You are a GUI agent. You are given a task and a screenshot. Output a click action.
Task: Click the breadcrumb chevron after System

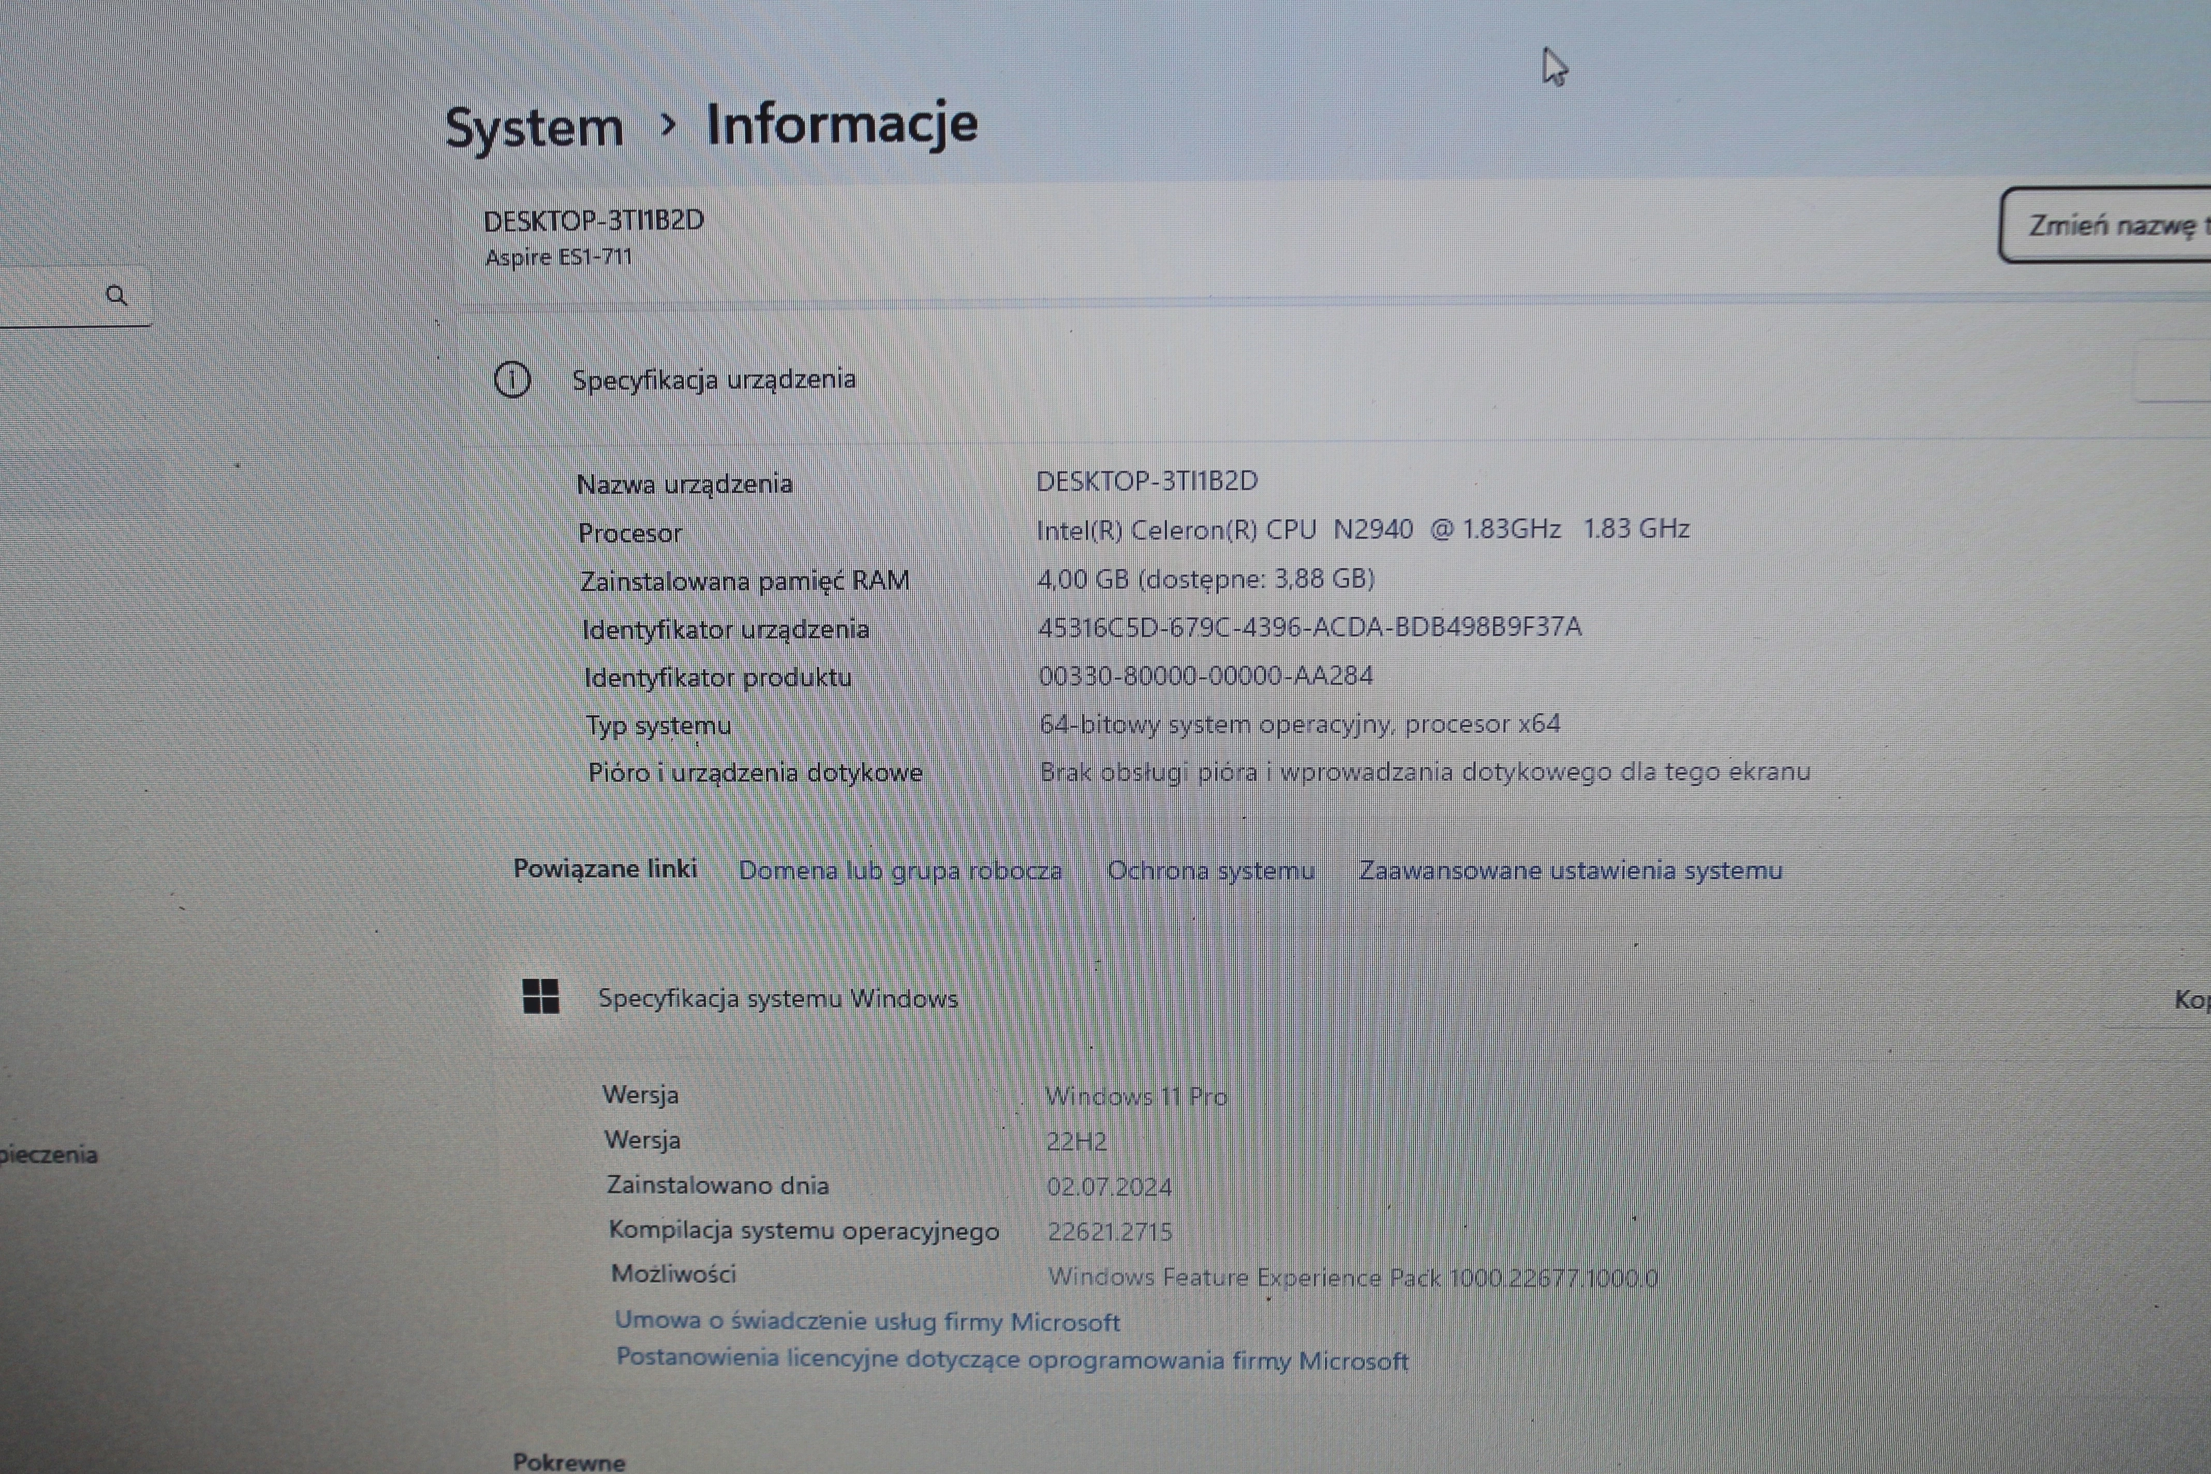(x=668, y=124)
